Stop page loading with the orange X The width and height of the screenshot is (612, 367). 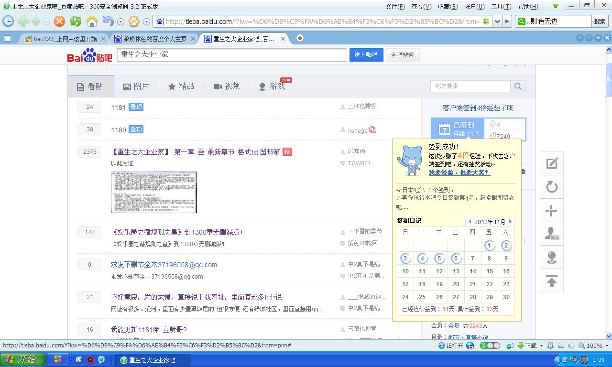[59, 22]
